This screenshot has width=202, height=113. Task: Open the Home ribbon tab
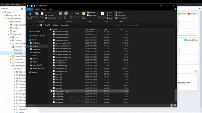(37, 9)
